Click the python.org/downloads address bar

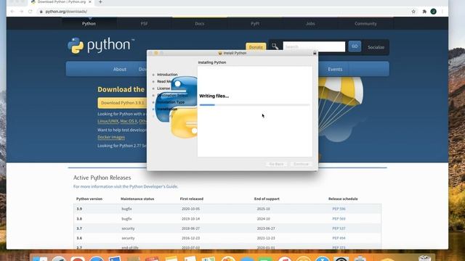pyautogui.click(x=66, y=12)
